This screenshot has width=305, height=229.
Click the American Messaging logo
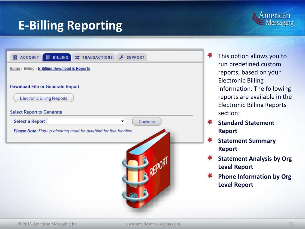pyautogui.click(x=273, y=19)
